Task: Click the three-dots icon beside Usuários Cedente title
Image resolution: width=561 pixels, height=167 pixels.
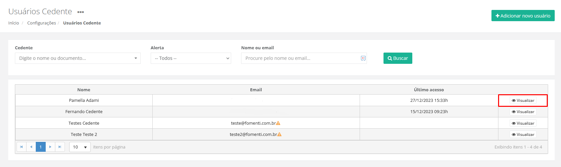Action: 80,12
